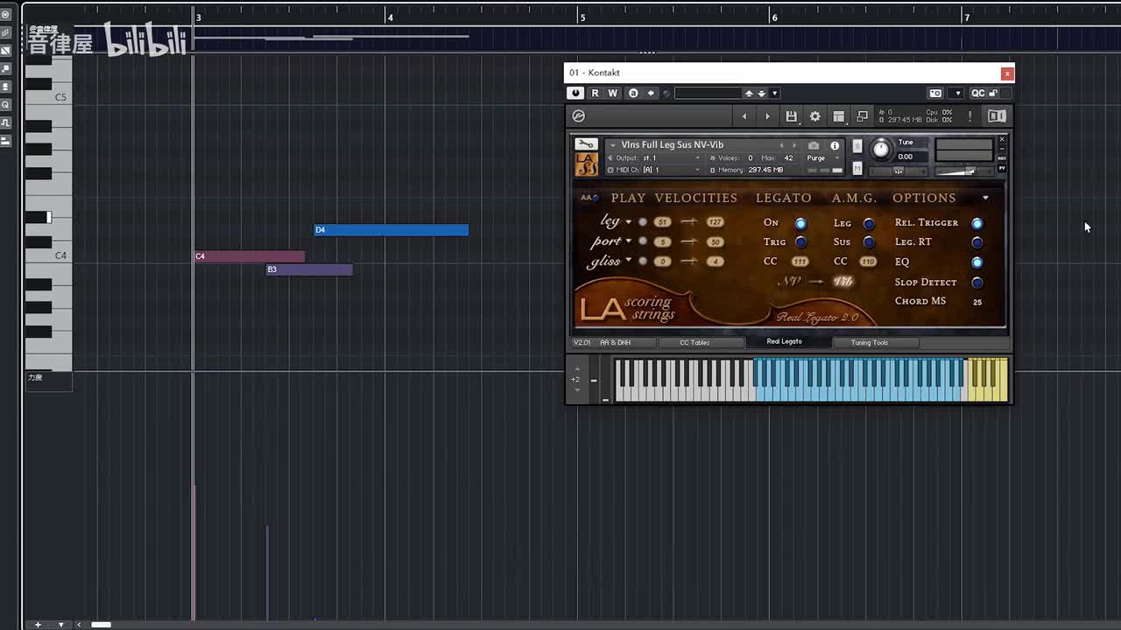Toggle the A.M.G. Sus button
The image size is (1121, 630).
[x=869, y=242]
